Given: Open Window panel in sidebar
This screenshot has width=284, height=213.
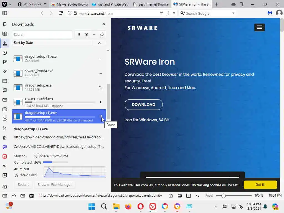Looking at the screenshot, I should 5,81.
